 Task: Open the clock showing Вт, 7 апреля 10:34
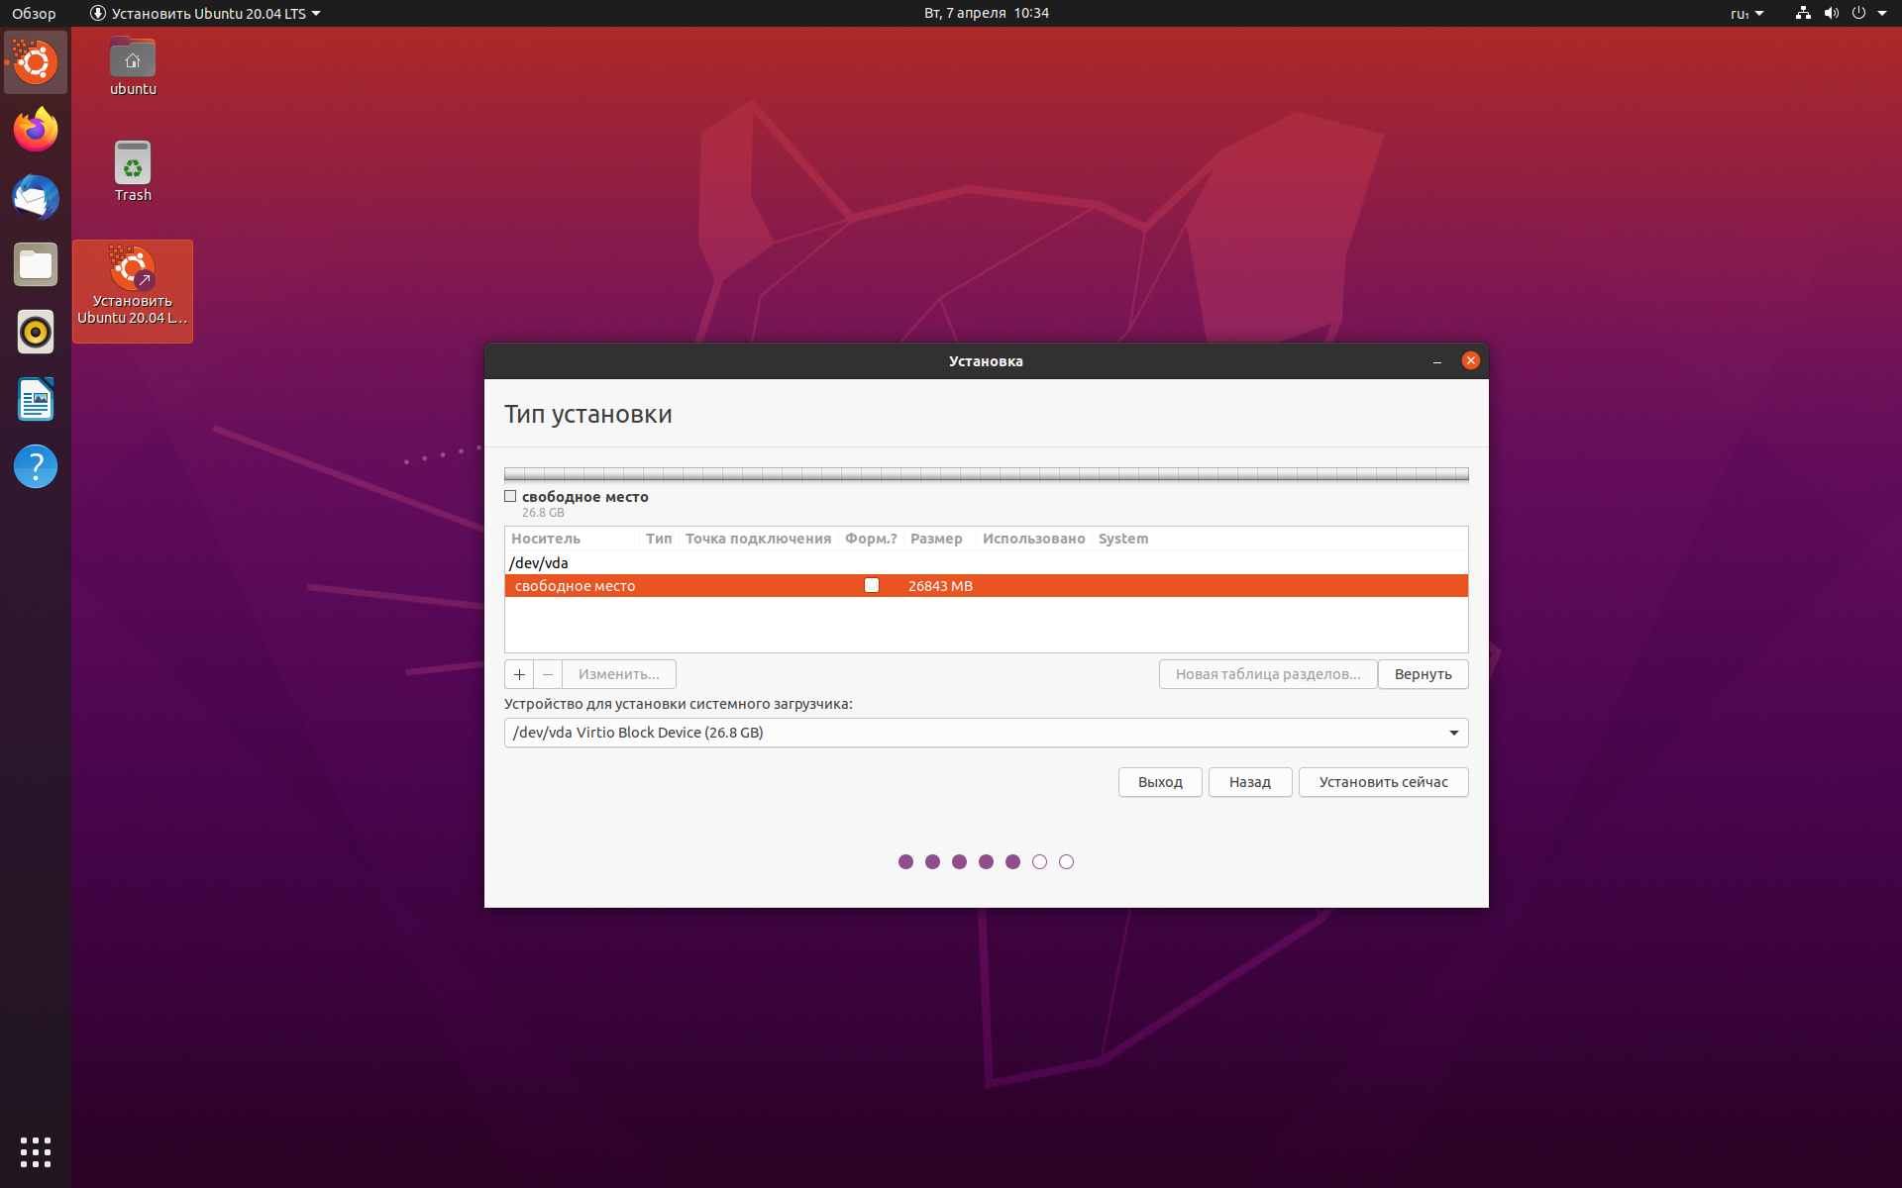[x=986, y=13]
